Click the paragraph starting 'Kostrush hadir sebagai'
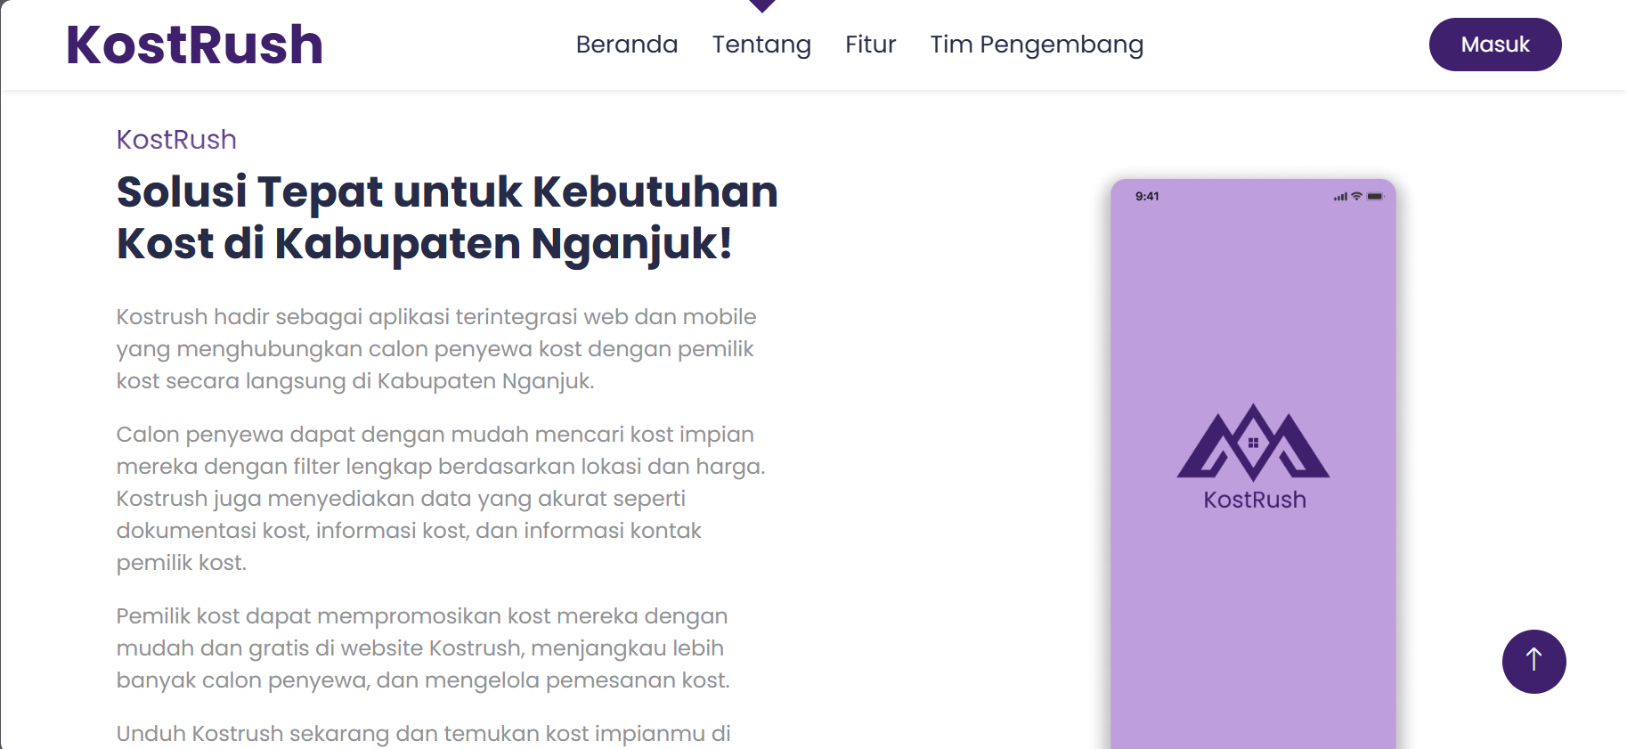This screenshot has width=1627, height=749. 435,349
